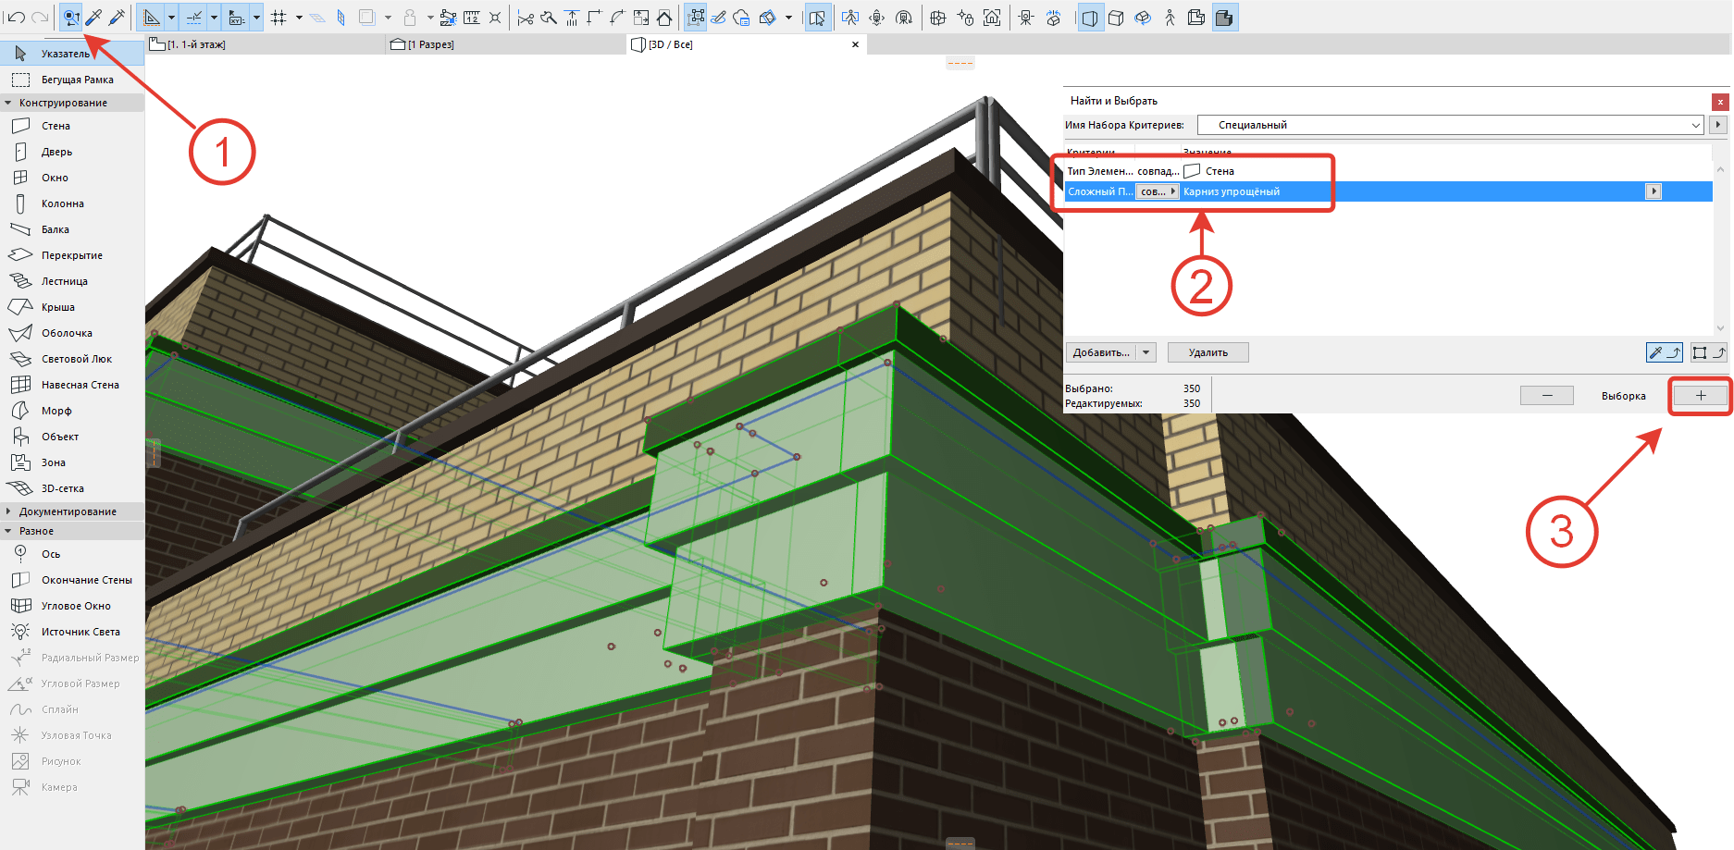
Task: Select the Карниз упрощённый criterion row
Action: (1387, 191)
